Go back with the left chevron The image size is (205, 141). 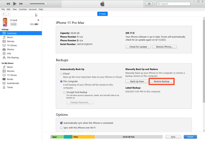pyautogui.click(x=4, y=14)
